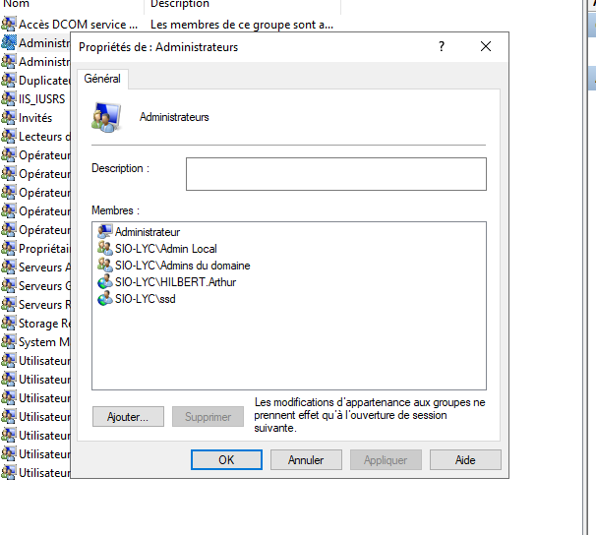Image resolution: width=596 pixels, height=535 pixels.
Task: Select member text SIO-LYC\ssd
Action: [146, 299]
